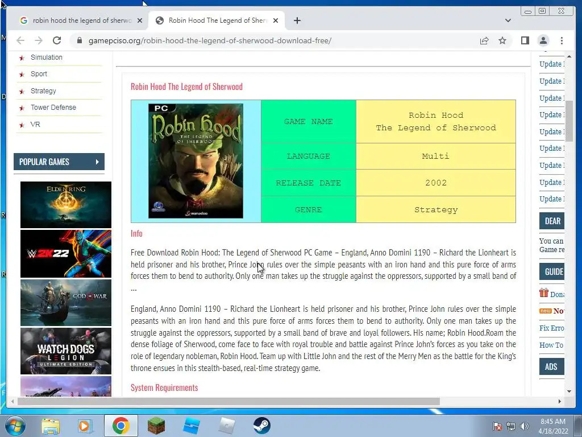Image resolution: width=582 pixels, height=437 pixels.
Task: Click the GAME NAME label cell
Action: (309, 122)
